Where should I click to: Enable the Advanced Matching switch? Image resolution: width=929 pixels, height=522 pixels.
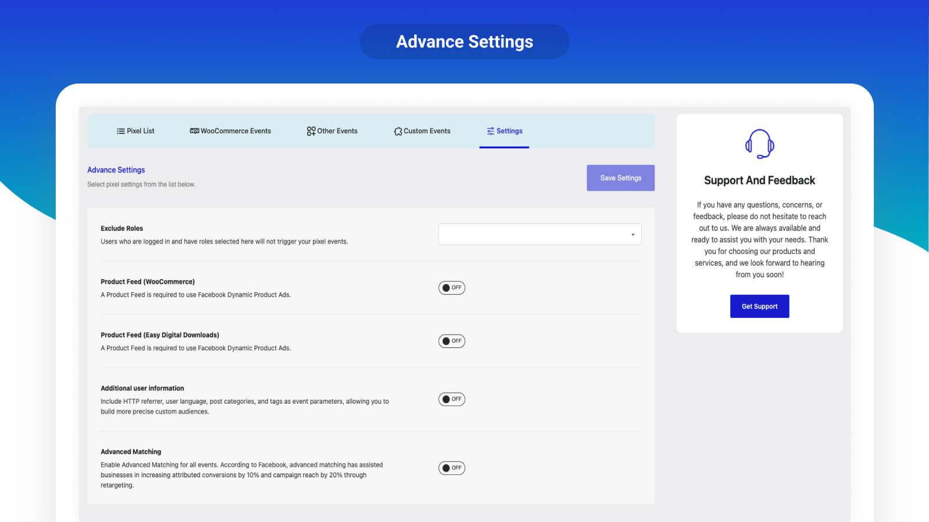[452, 468]
